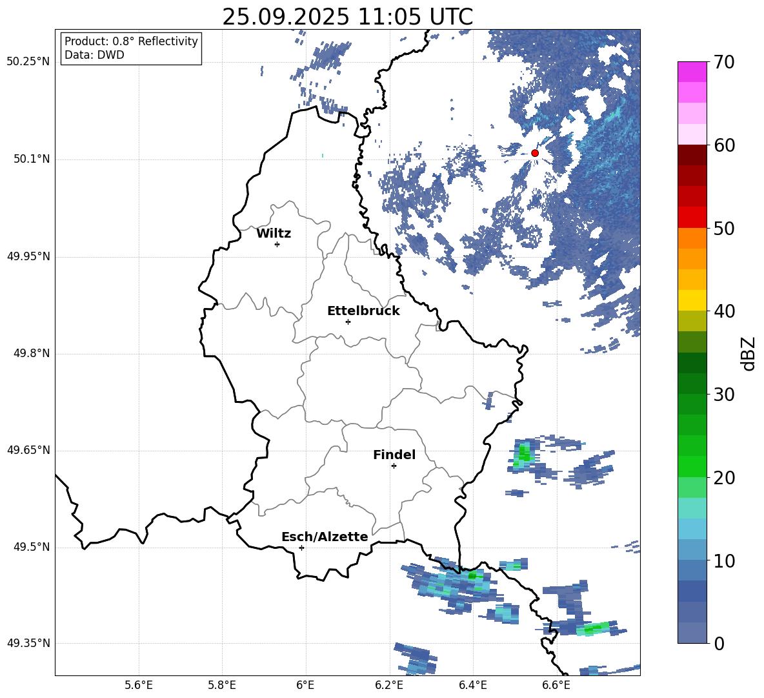Select the Esch/Alzette city label
764x698 pixels.
tap(325, 537)
